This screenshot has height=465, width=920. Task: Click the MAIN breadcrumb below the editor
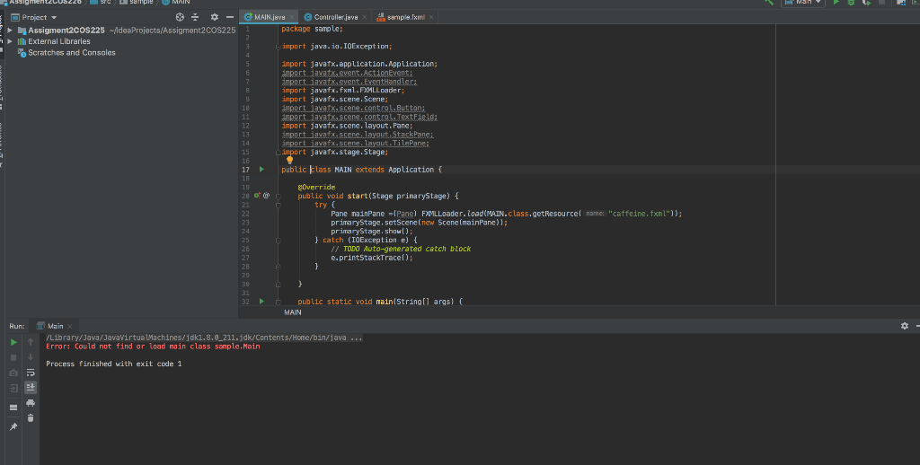click(293, 312)
